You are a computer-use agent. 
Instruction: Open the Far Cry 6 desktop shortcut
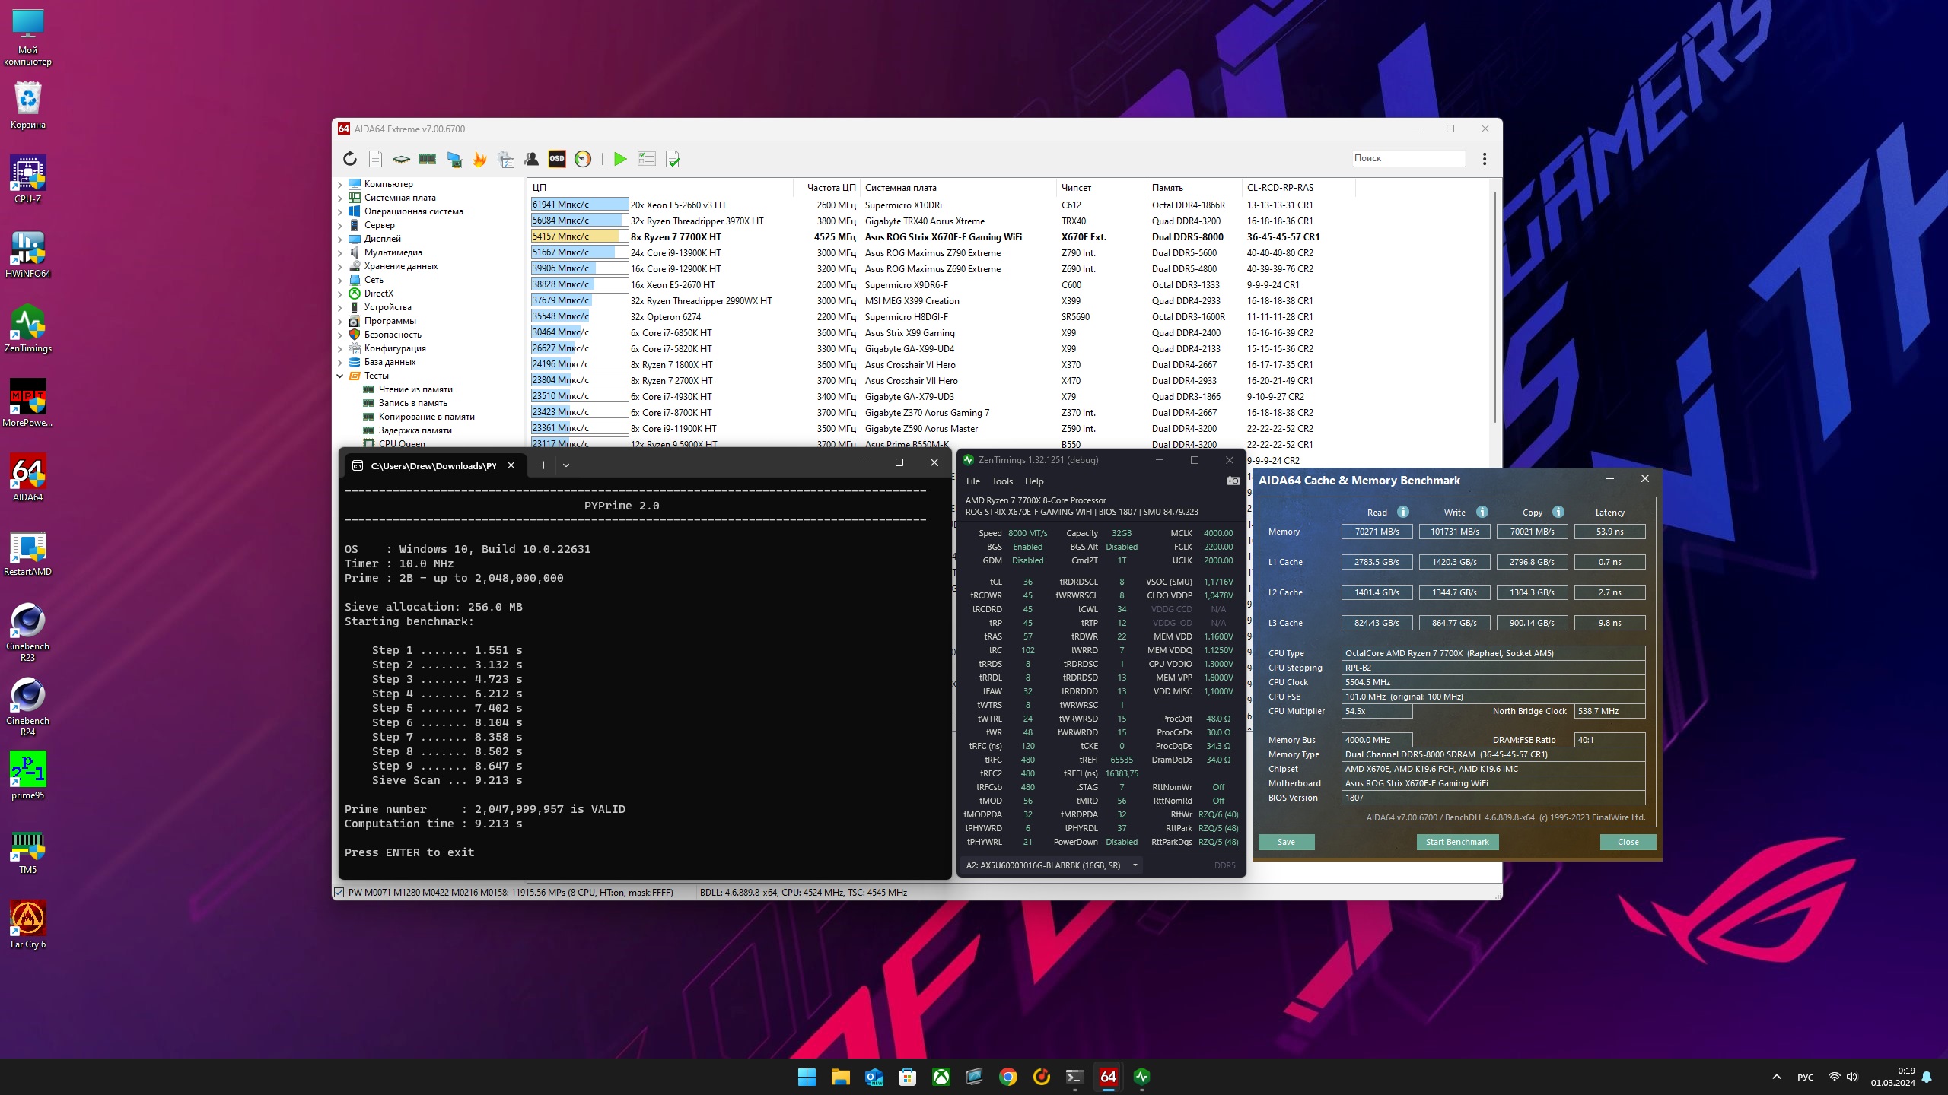pos(28,925)
